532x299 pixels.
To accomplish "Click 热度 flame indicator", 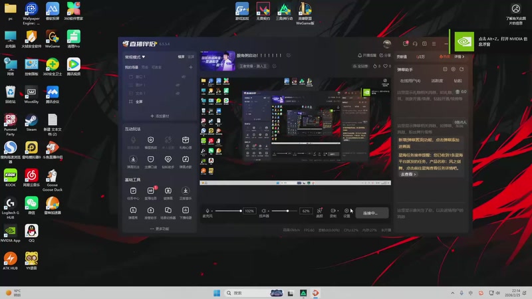I will (x=444, y=56).
